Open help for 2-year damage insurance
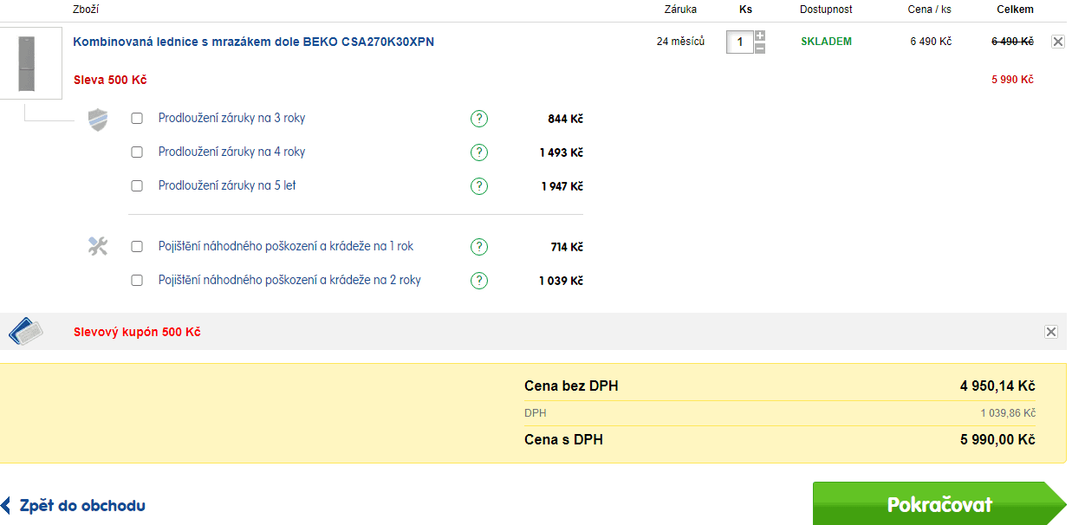Screen dimensions: 1072x525 pos(479,281)
